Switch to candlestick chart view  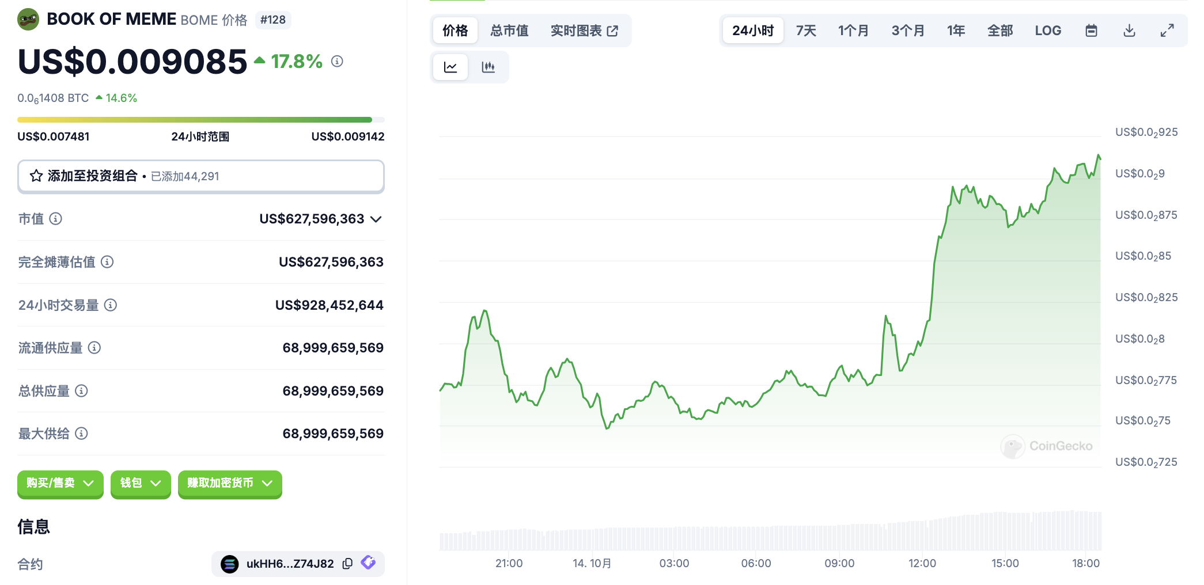pos(488,67)
